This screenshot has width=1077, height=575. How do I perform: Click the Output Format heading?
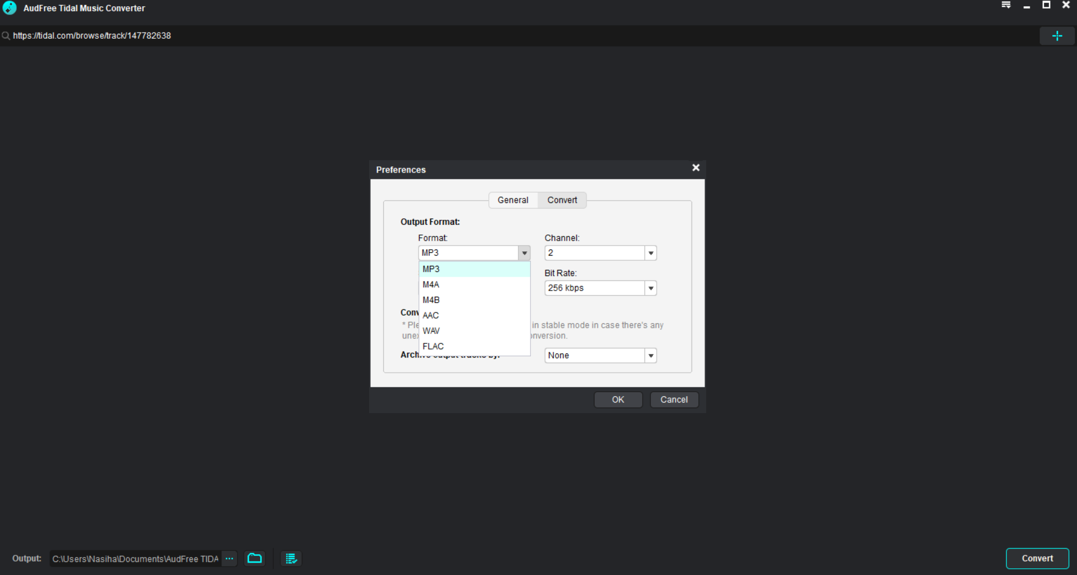430,222
